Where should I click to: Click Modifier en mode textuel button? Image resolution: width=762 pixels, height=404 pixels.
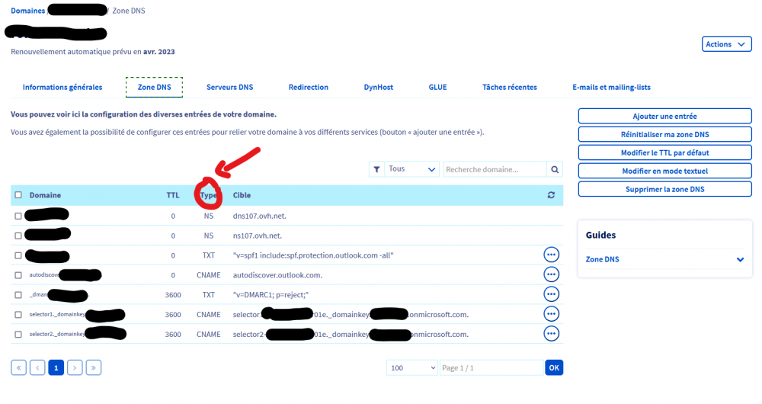click(664, 171)
